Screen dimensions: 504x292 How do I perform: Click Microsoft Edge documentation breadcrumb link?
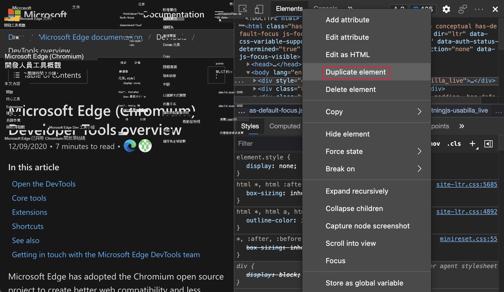(91, 37)
